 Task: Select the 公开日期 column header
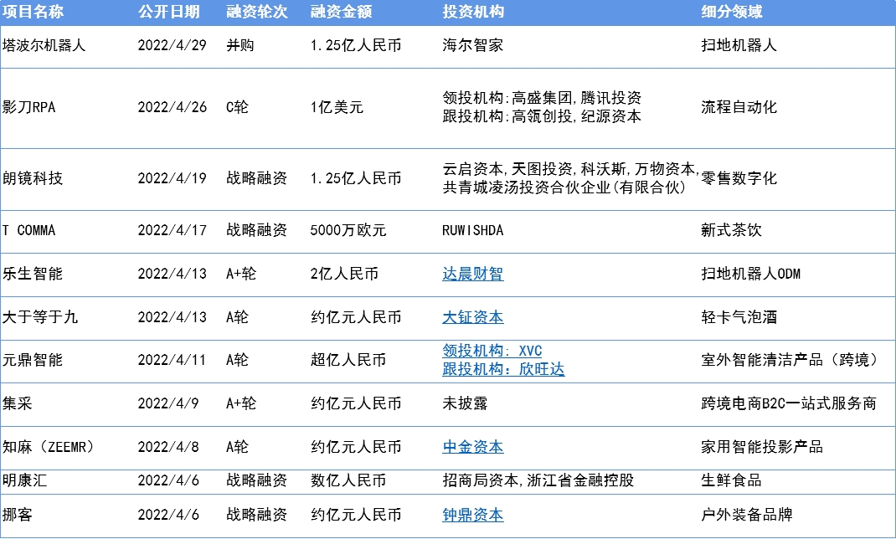click(x=168, y=12)
